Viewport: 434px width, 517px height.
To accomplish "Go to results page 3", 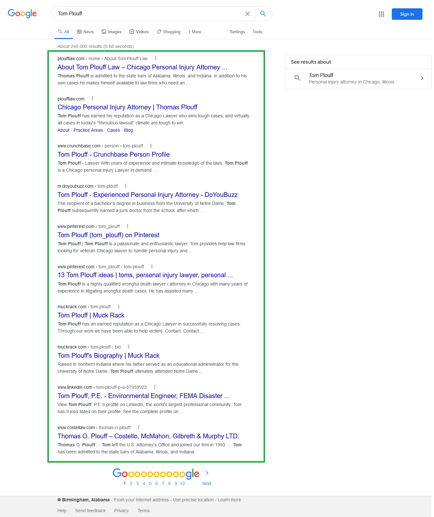I will pos(138,483).
